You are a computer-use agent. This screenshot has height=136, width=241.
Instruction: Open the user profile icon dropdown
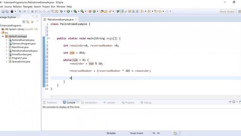(15, 11)
